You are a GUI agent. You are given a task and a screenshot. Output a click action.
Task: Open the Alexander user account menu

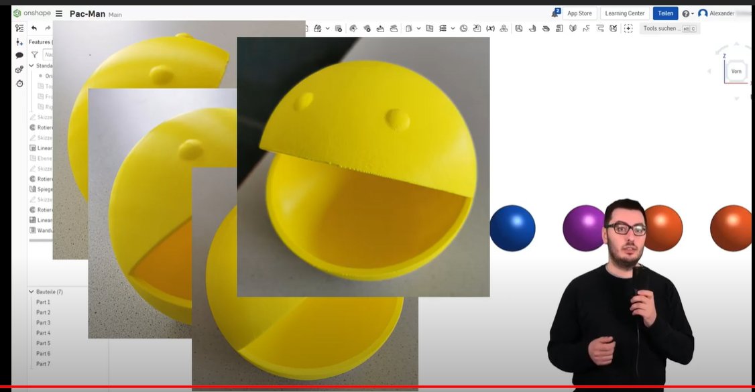tap(717, 13)
